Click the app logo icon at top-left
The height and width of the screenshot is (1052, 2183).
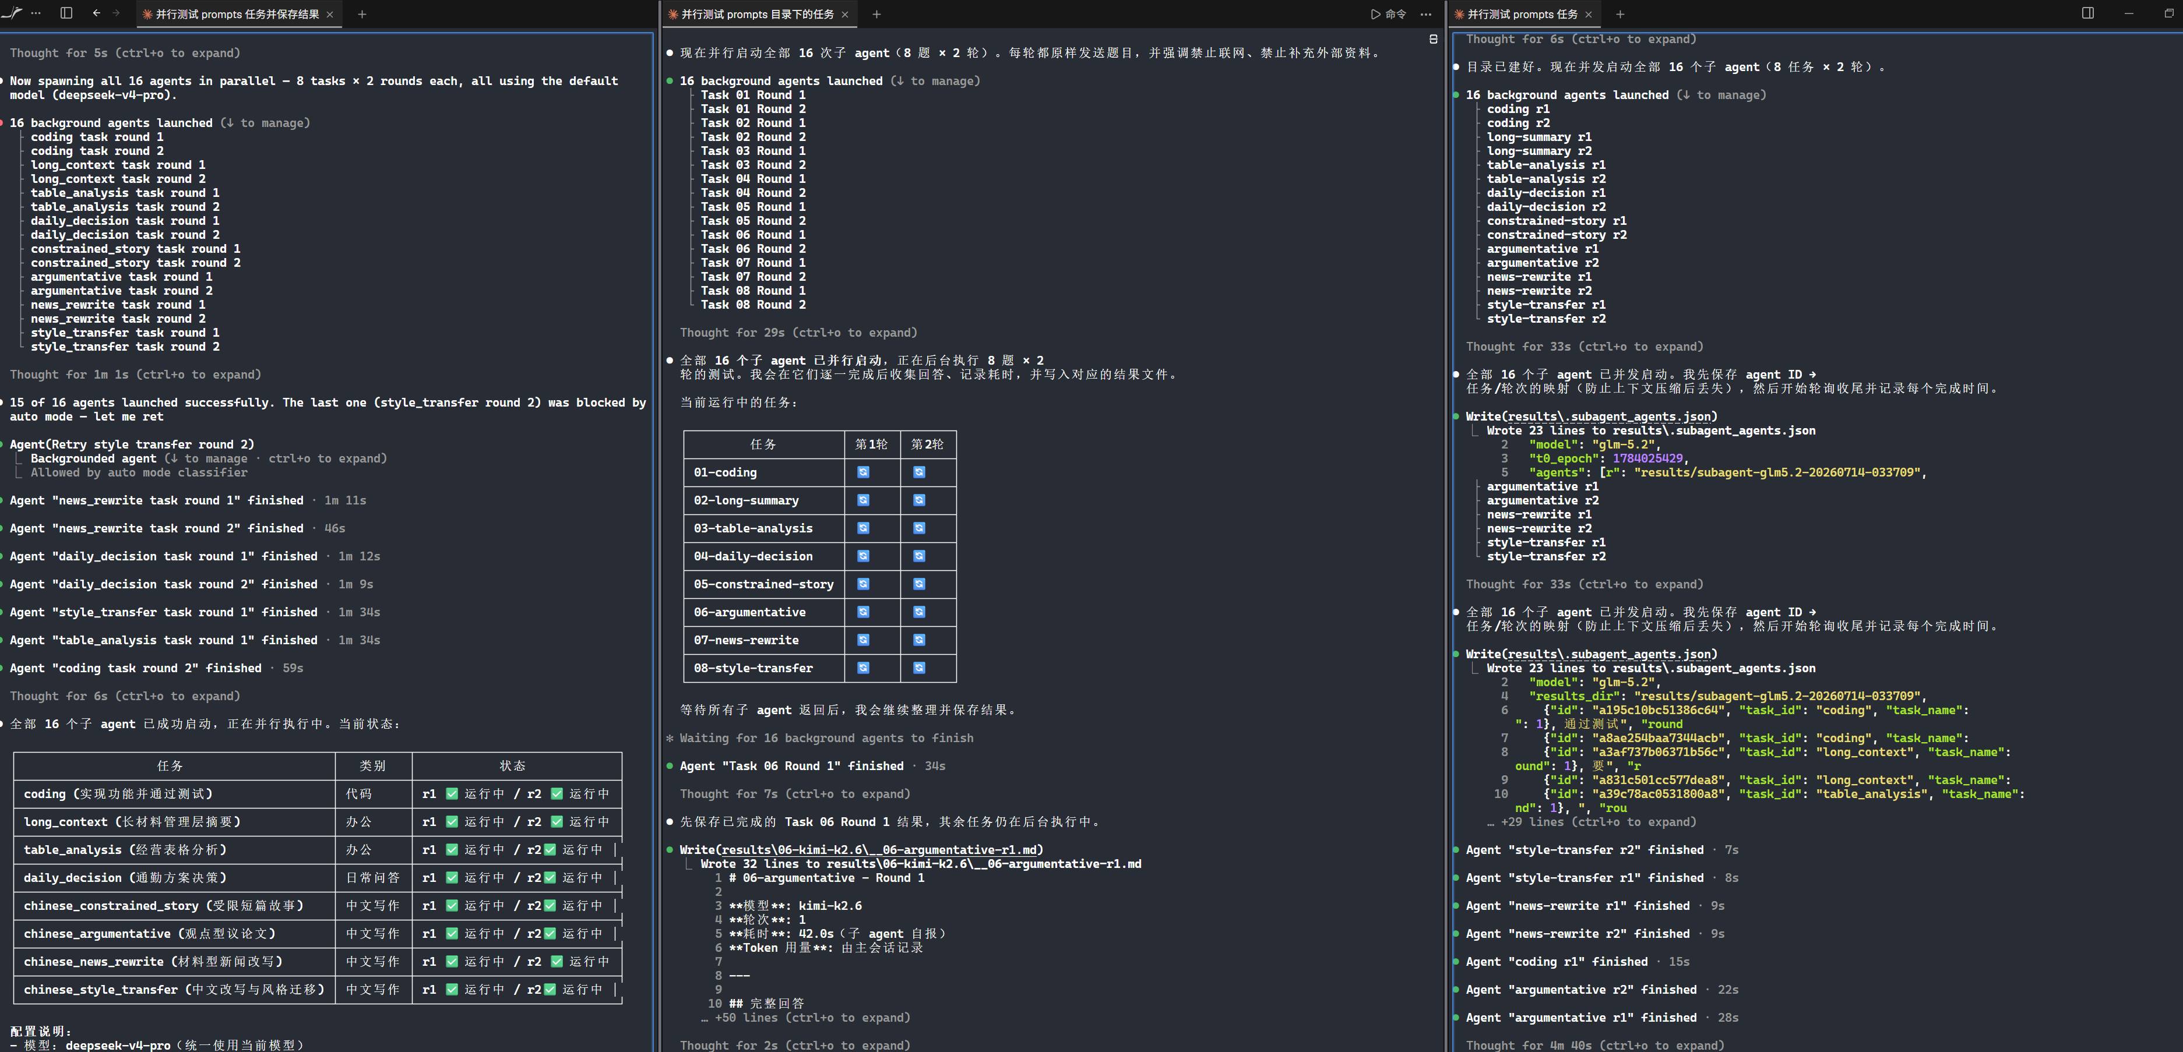click(12, 13)
